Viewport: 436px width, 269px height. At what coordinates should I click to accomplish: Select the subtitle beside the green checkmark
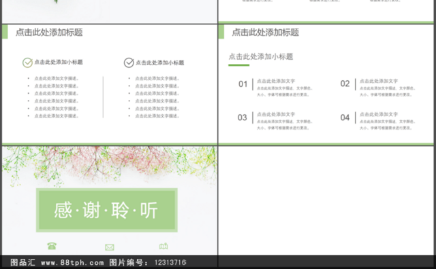(59, 62)
